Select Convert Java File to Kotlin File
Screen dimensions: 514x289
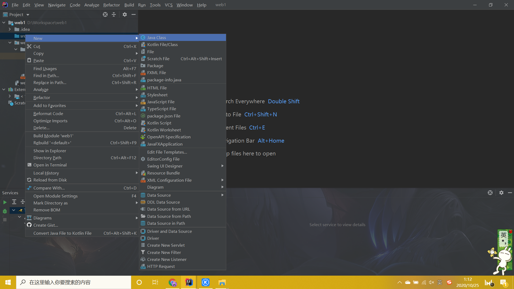[82, 233]
